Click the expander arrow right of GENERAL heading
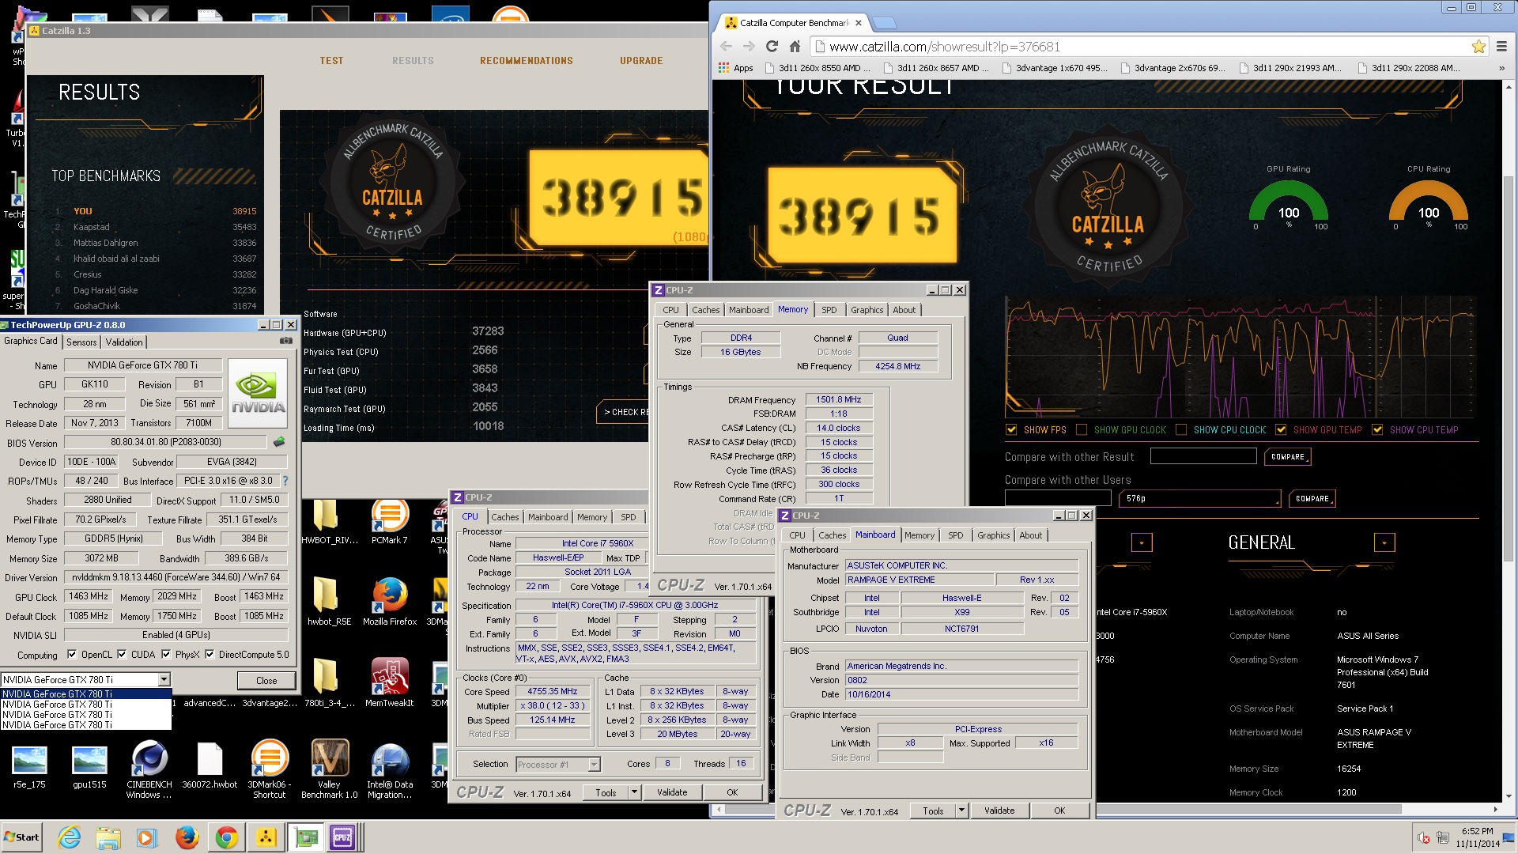This screenshot has width=1518, height=854. pyautogui.click(x=1384, y=542)
